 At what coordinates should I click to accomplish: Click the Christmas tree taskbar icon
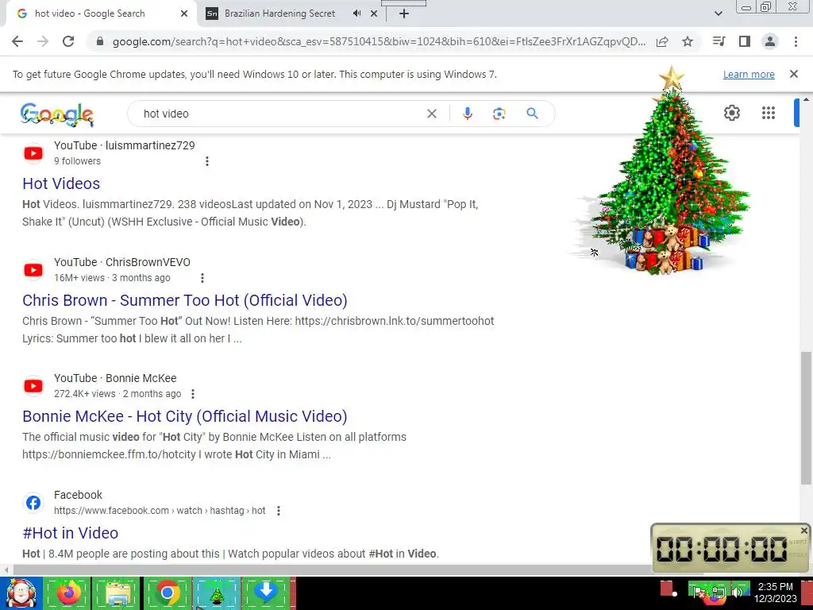(216, 593)
